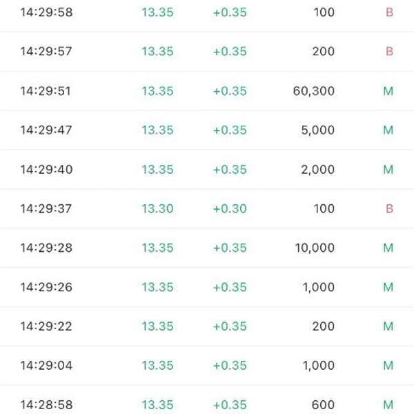This screenshot has height=414, width=414.
Task: Select the 14:29:58 trade row timestamp
Action: (x=46, y=12)
